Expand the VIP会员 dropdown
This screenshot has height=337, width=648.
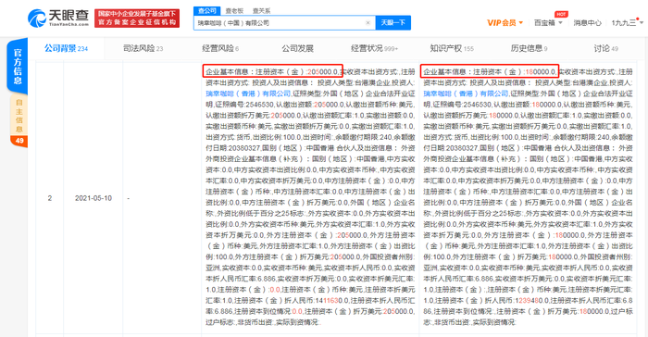505,23
